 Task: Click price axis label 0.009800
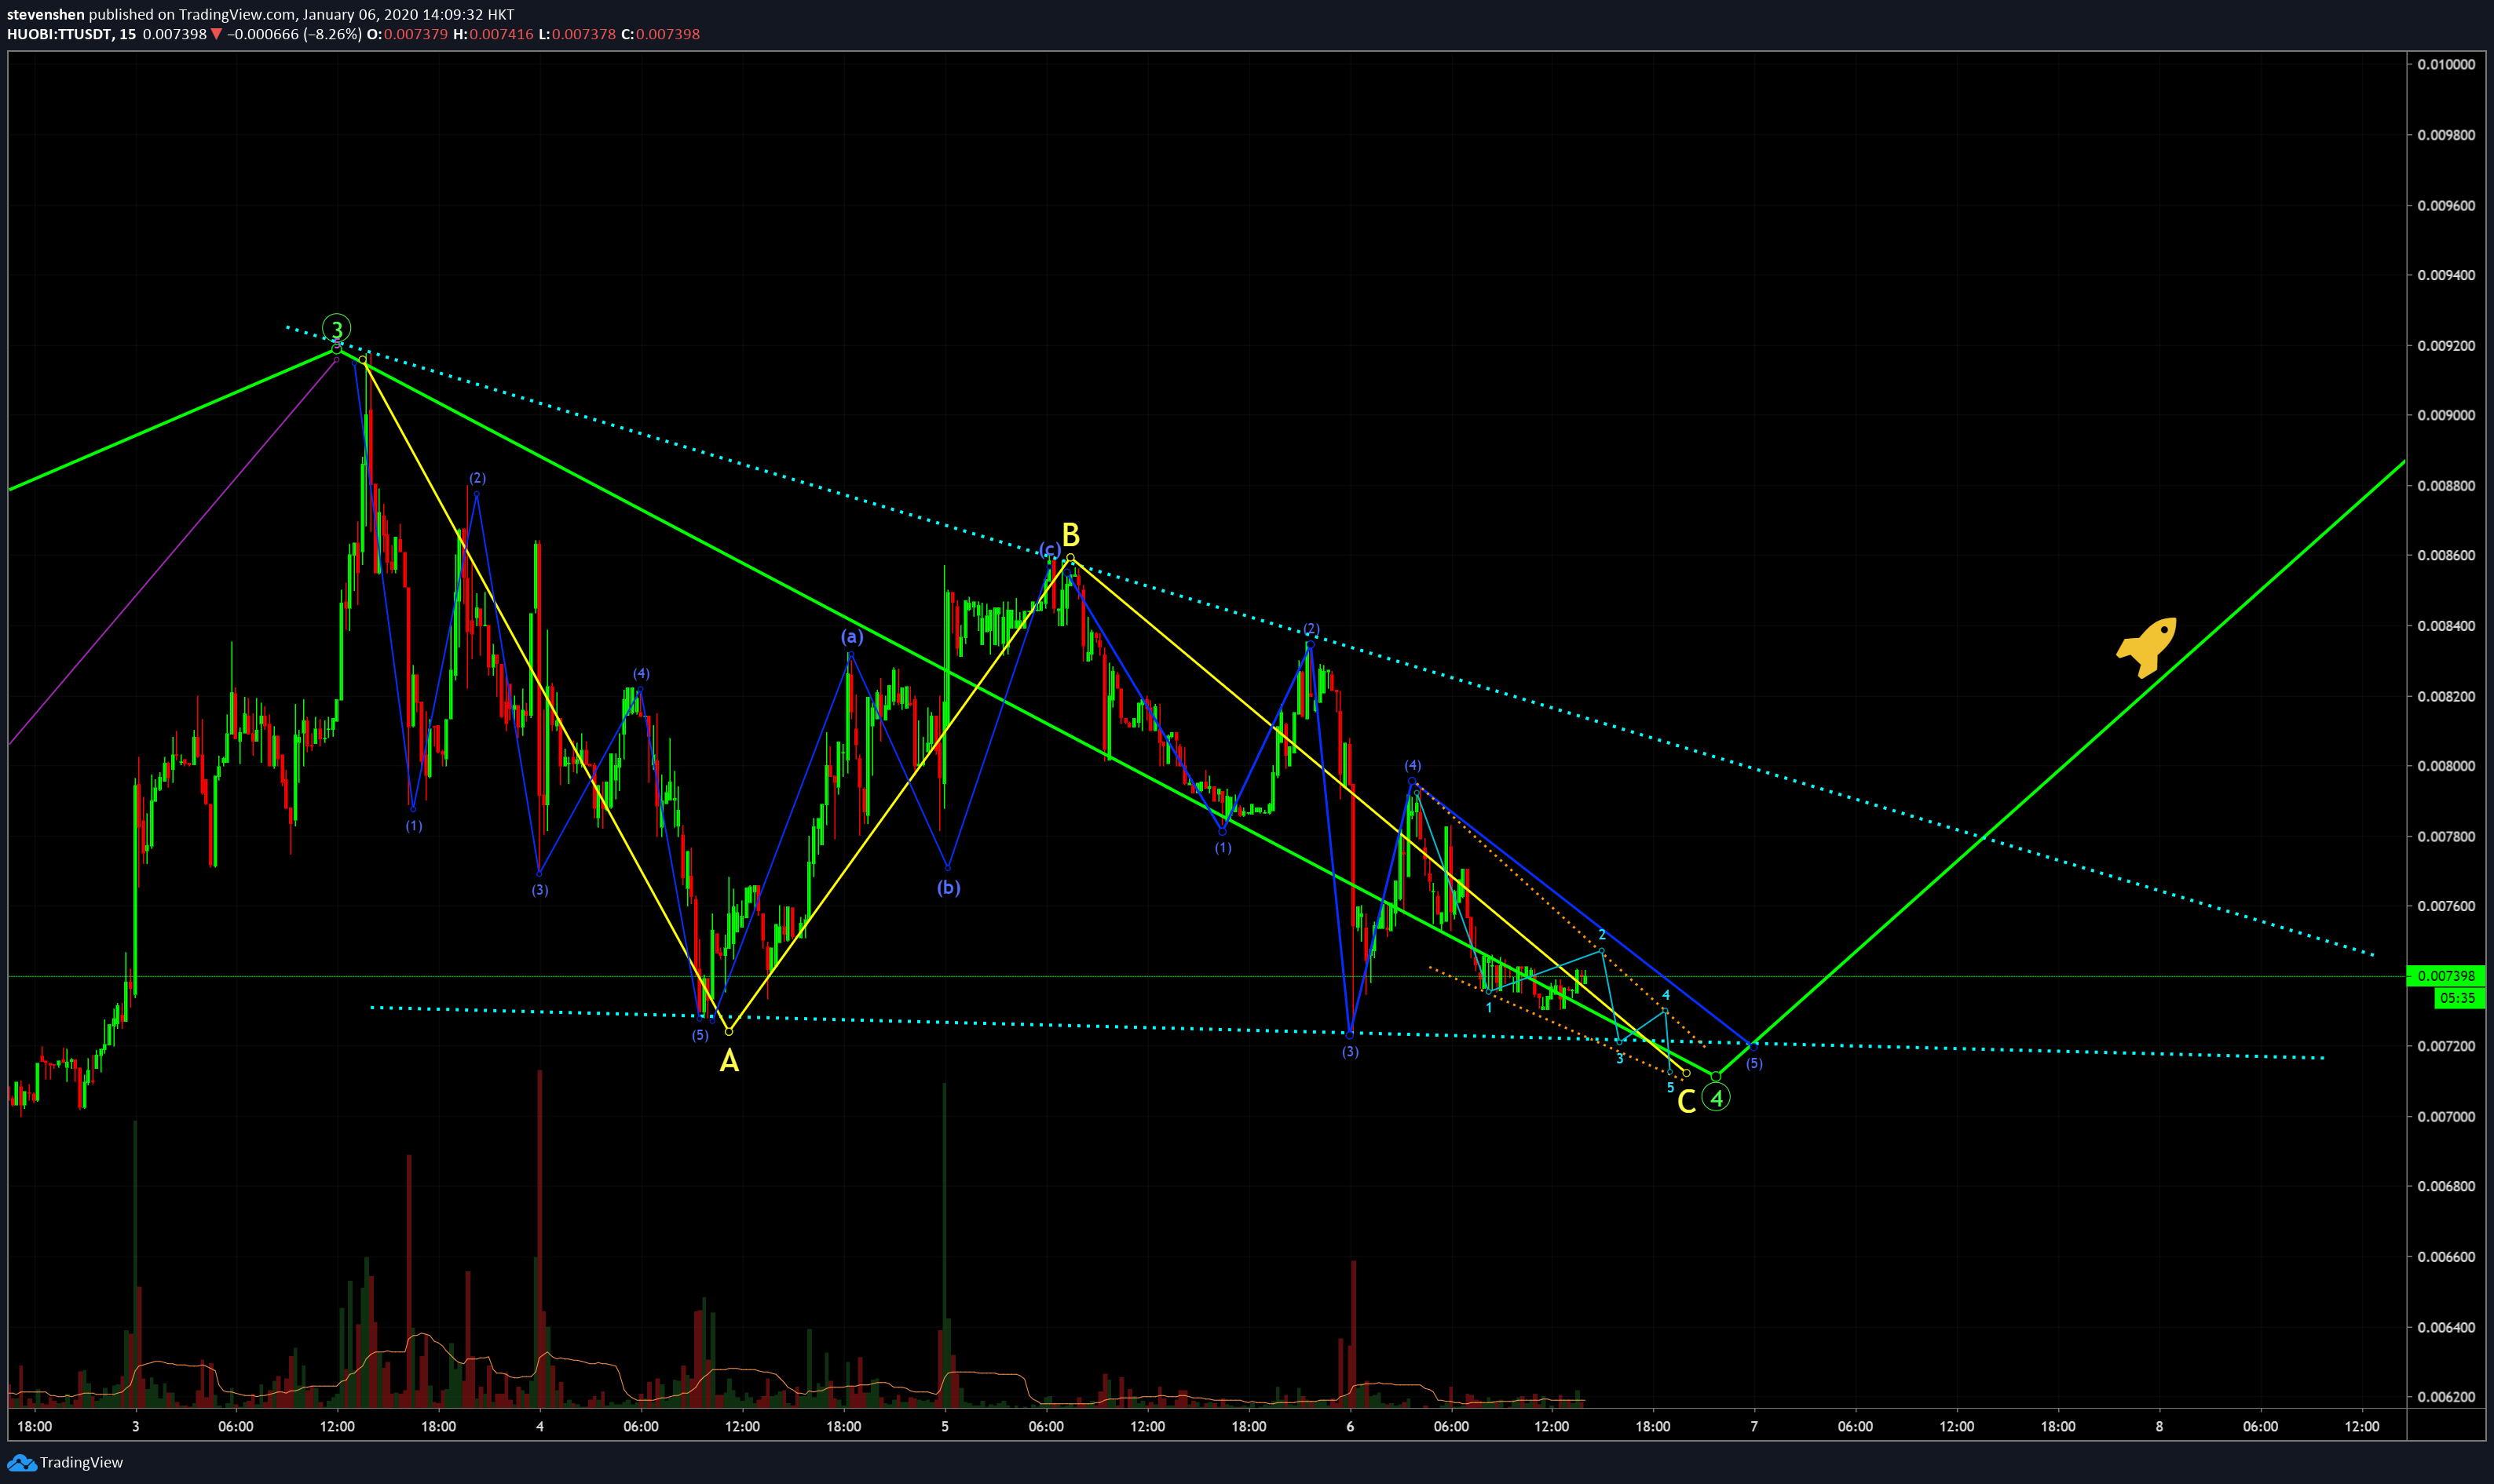click(x=2446, y=135)
